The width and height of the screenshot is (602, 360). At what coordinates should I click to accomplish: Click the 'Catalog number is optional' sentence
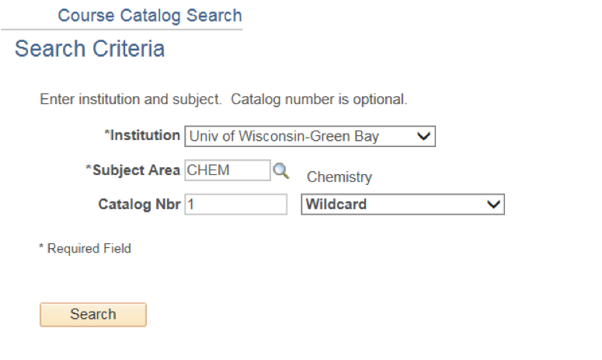319,99
